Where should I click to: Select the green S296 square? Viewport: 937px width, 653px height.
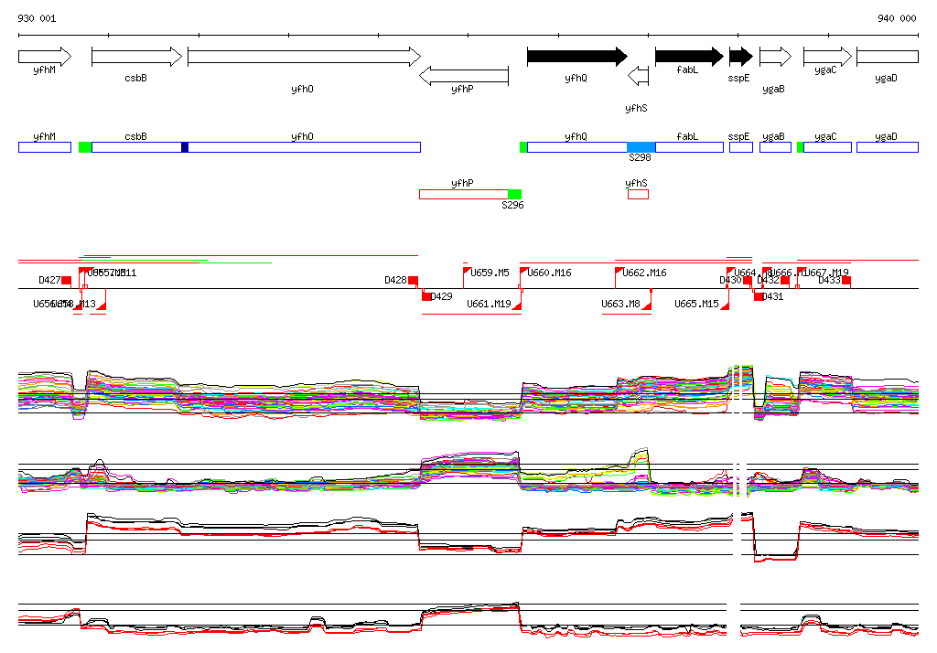514,194
